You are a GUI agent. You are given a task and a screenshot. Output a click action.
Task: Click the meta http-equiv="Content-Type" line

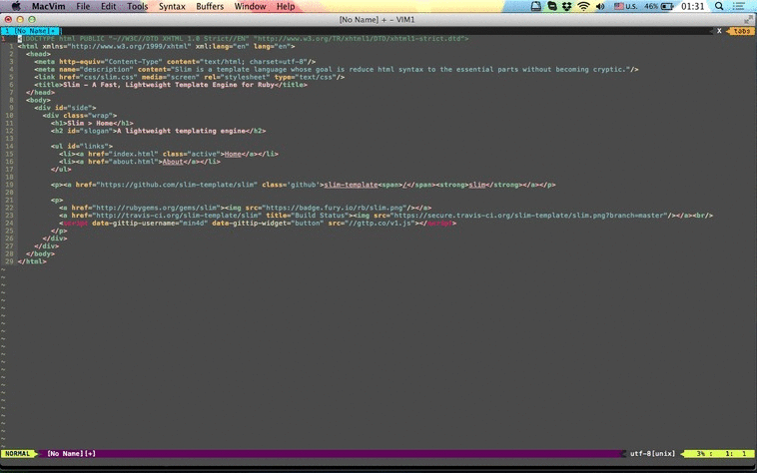(175, 62)
